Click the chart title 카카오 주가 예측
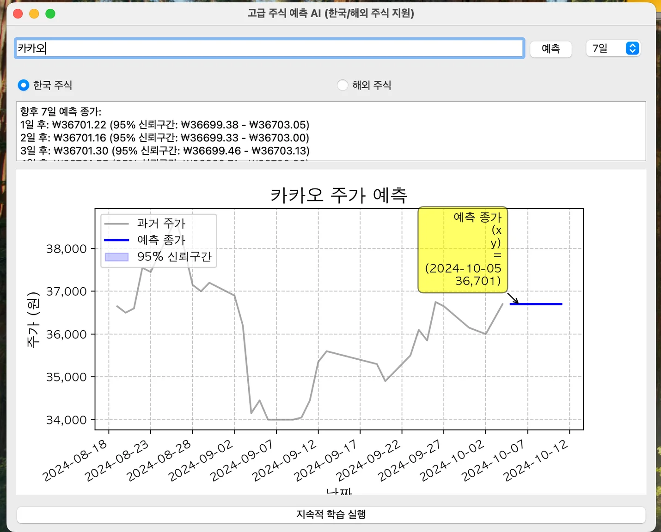Viewport: 661px width, 532px height. [339, 195]
